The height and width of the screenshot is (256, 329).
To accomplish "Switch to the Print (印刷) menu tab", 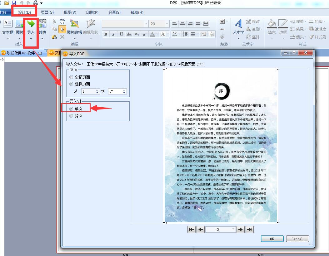I will [x=92, y=12].
